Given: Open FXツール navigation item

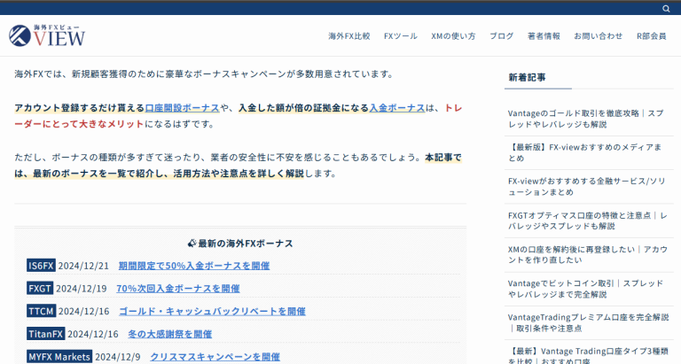Looking at the screenshot, I should tap(400, 36).
